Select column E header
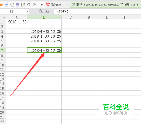The height and width of the screenshot is (124, 141). (107, 17)
